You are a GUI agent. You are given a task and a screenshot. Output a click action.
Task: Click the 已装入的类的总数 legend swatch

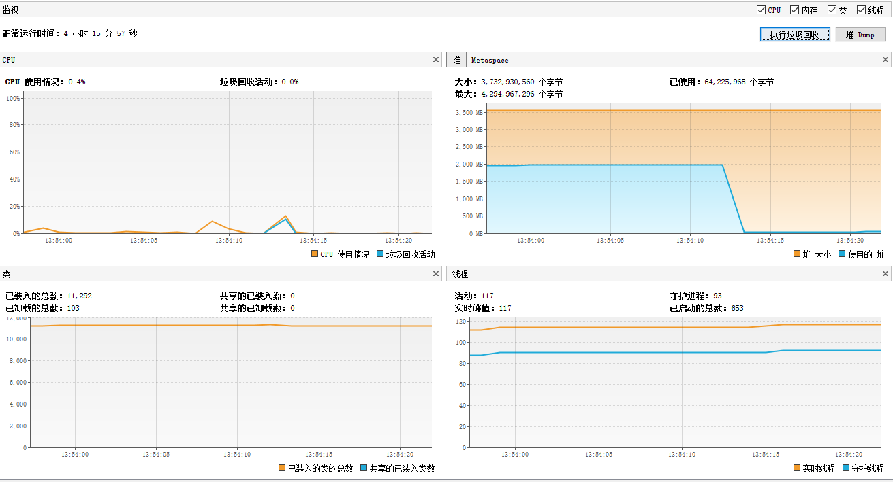(x=283, y=468)
